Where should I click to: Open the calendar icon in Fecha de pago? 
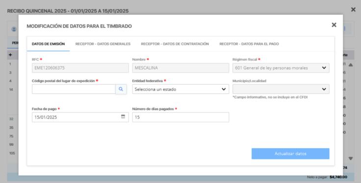click(x=123, y=116)
